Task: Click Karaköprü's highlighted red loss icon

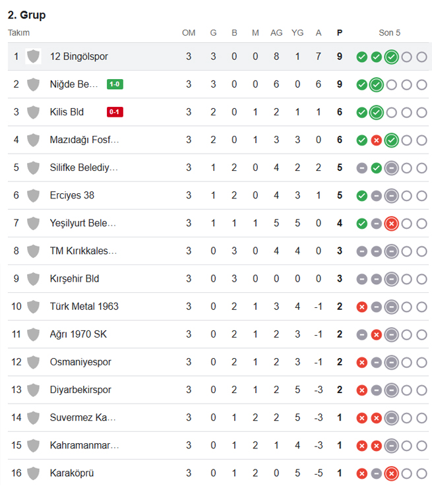Action: click(x=391, y=473)
